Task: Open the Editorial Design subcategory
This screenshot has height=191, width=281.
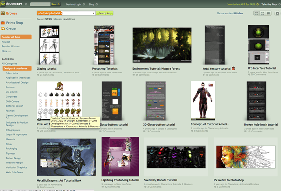Action: [x=15, y=106]
